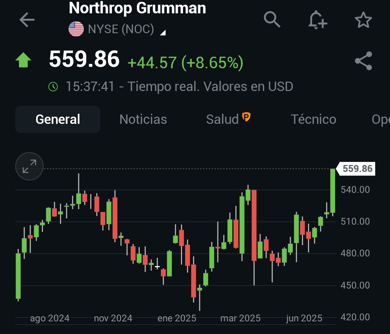Open the Salud tab
Image resolution: width=390 pixels, height=334 pixels.
222,120
